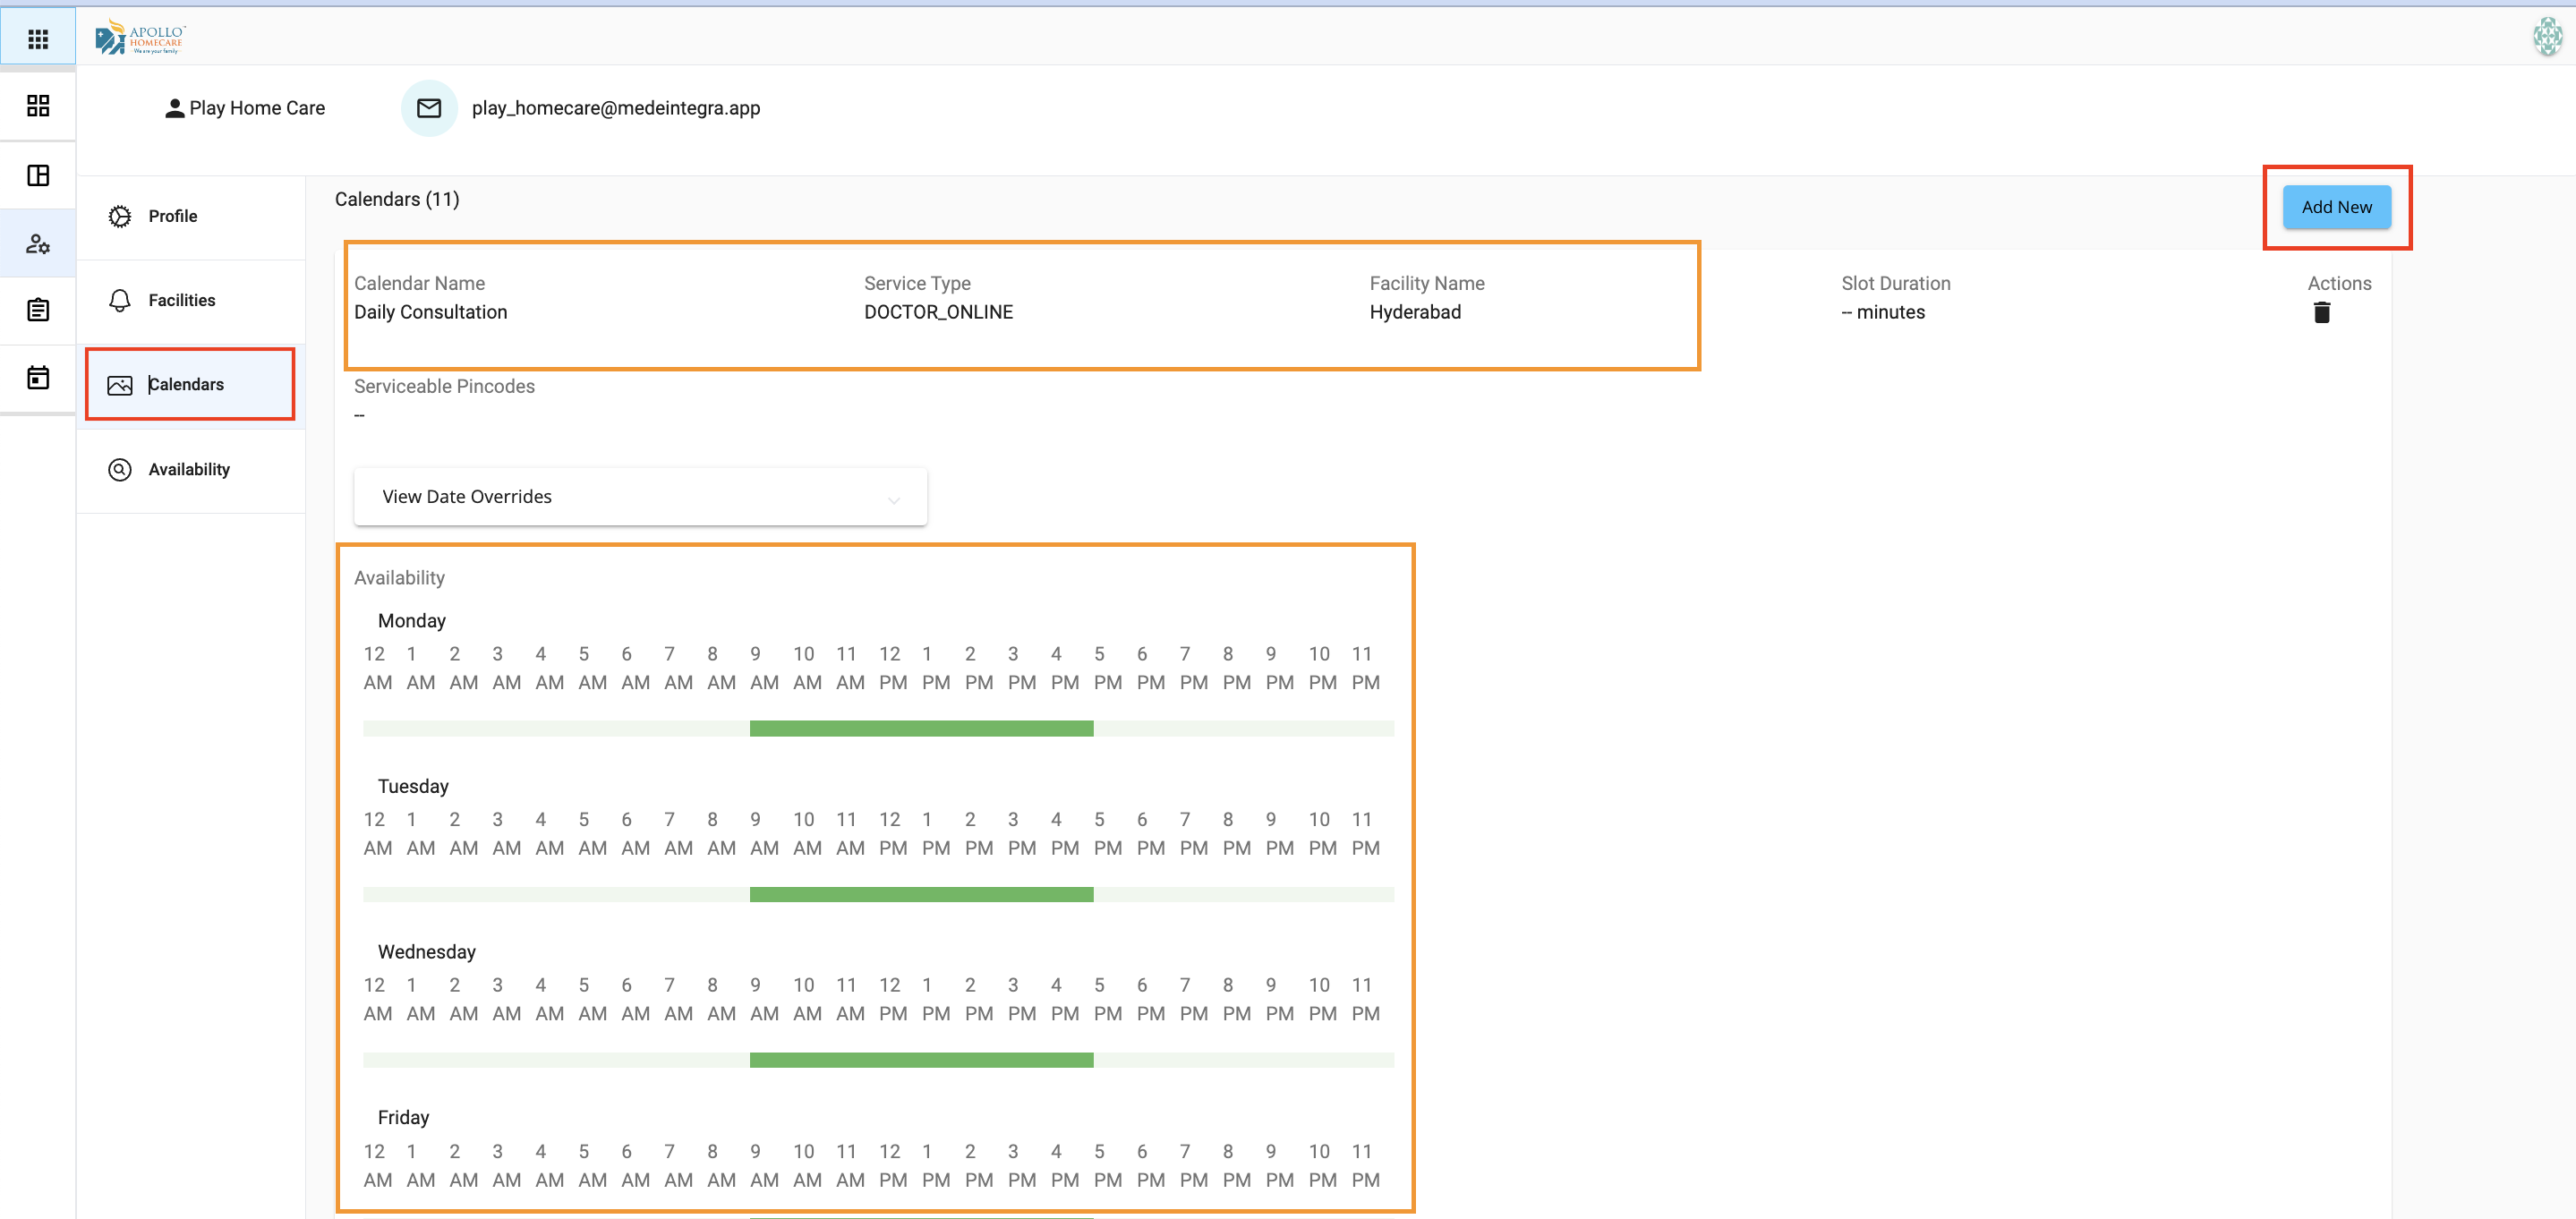
Task: Click the email envelope icon
Action: (x=429, y=108)
